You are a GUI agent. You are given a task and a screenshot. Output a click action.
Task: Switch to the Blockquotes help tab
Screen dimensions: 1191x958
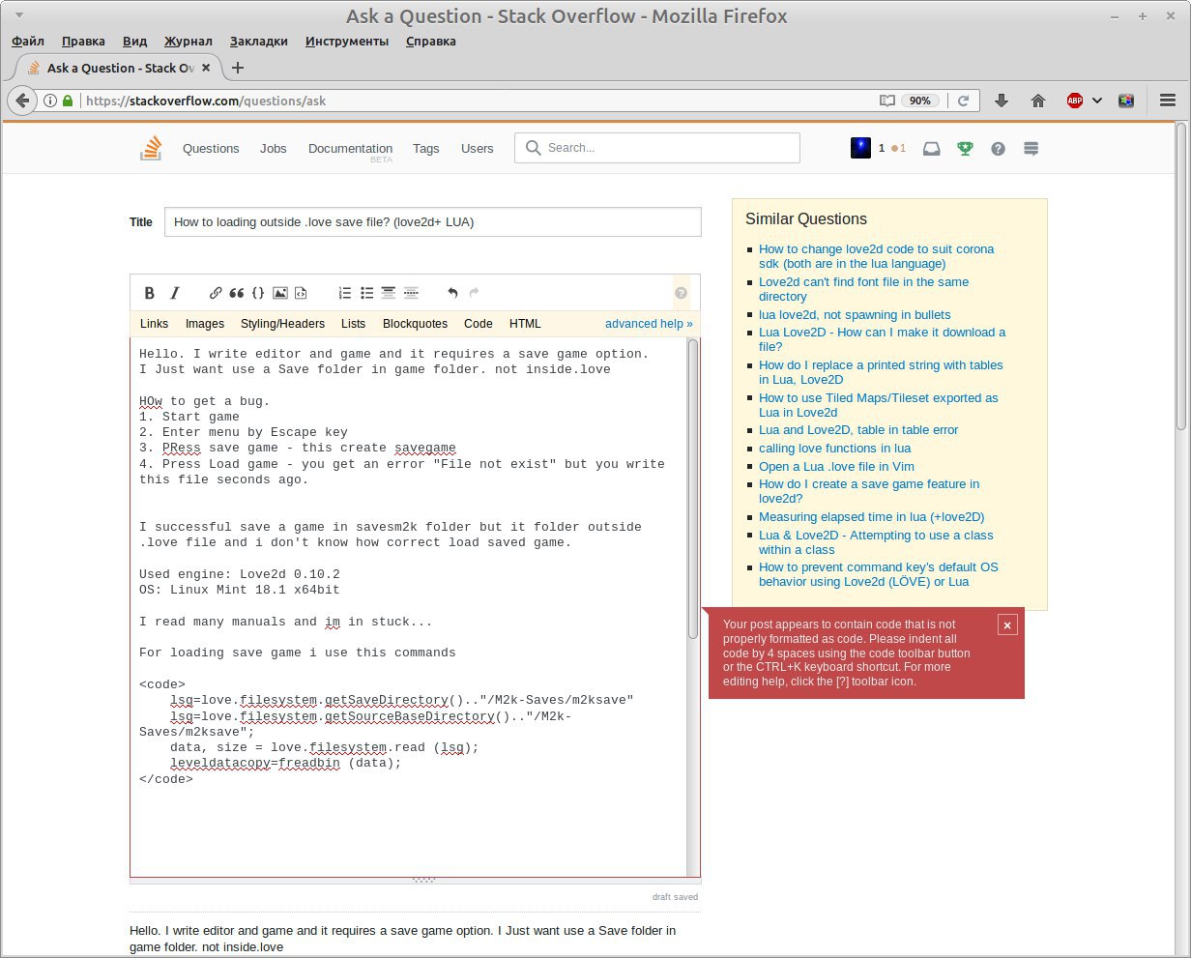[x=415, y=324]
